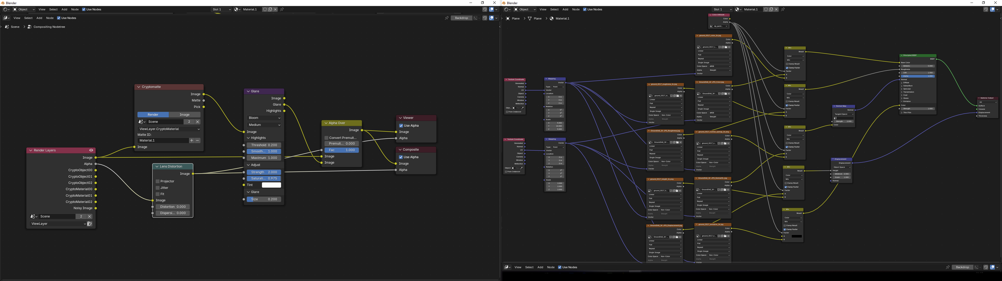Click the pin icon next to Material.1

282,9
